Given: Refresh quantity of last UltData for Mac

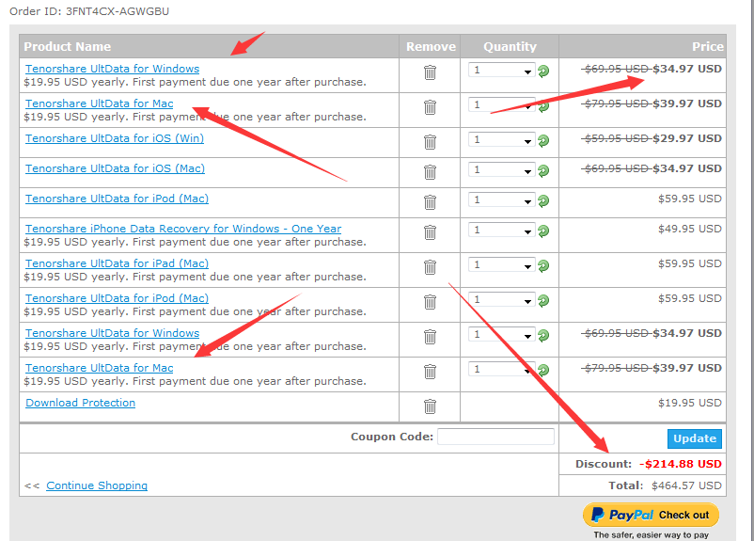Looking at the screenshot, I should point(543,370).
